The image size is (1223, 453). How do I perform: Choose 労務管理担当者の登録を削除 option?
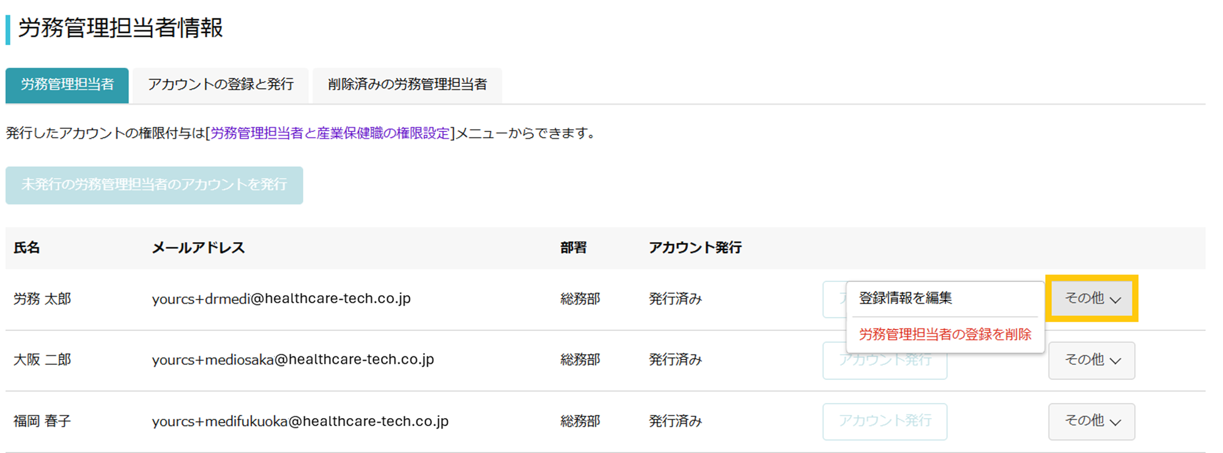(x=945, y=334)
